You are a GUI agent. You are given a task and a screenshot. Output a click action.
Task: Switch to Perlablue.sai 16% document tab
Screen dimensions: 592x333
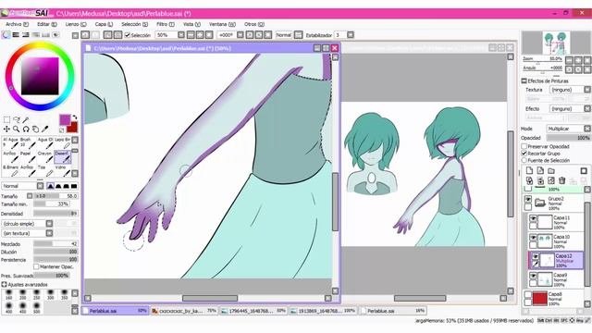[x=393, y=311]
